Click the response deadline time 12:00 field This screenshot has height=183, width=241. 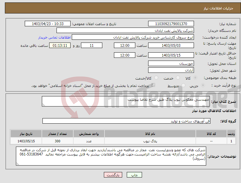tap(125, 45)
